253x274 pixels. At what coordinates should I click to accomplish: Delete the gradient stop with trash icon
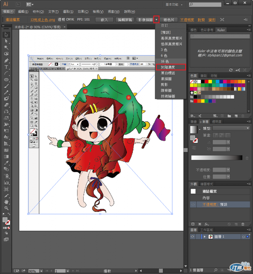click(247, 158)
